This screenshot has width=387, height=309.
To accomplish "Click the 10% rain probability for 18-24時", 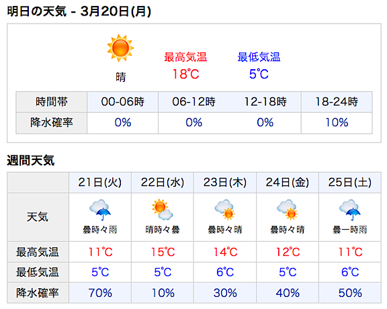I will (337, 123).
